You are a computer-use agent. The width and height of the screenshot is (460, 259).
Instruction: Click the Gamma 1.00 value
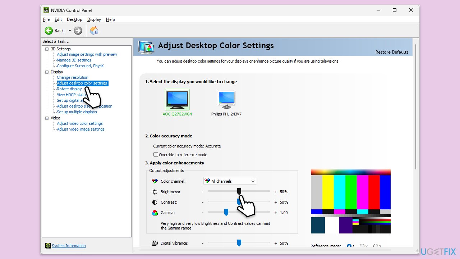(284, 213)
